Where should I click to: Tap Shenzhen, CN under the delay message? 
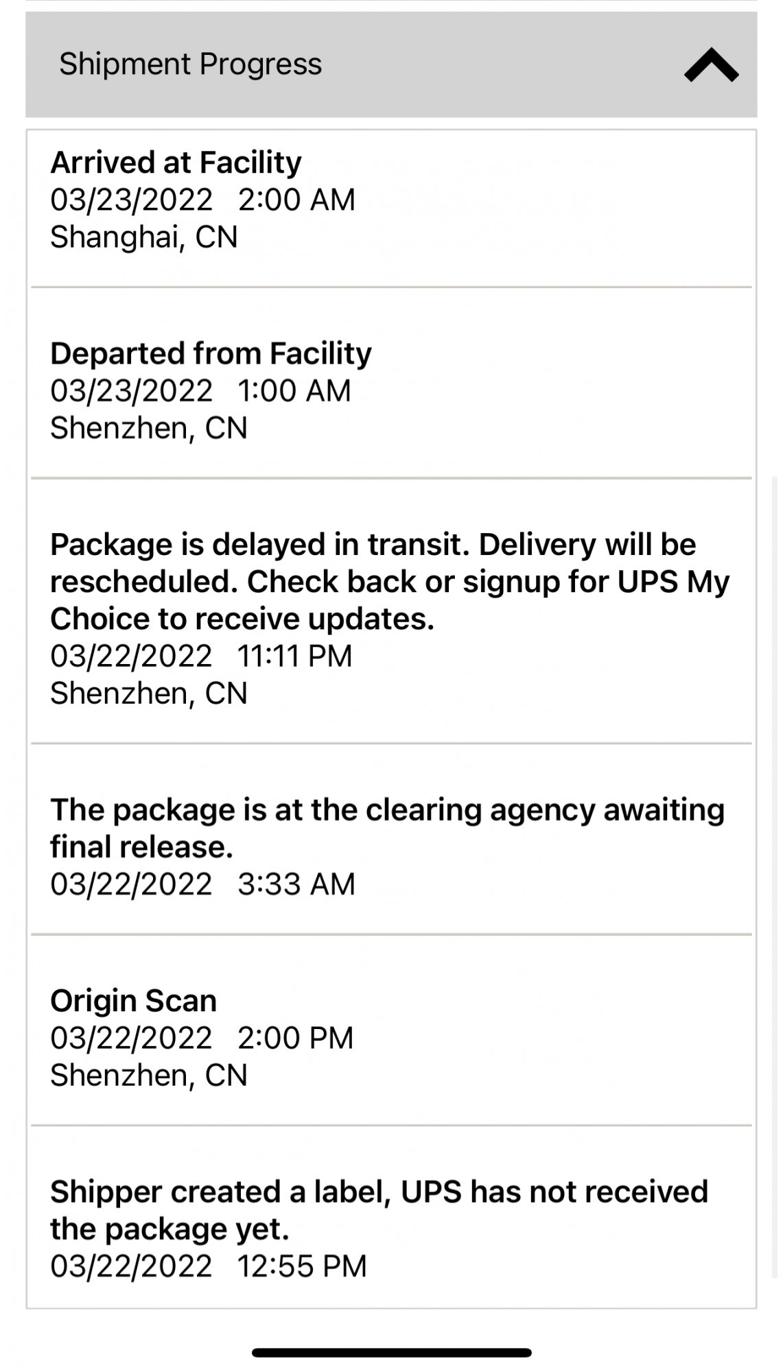pyautogui.click(x=149, y=693)
